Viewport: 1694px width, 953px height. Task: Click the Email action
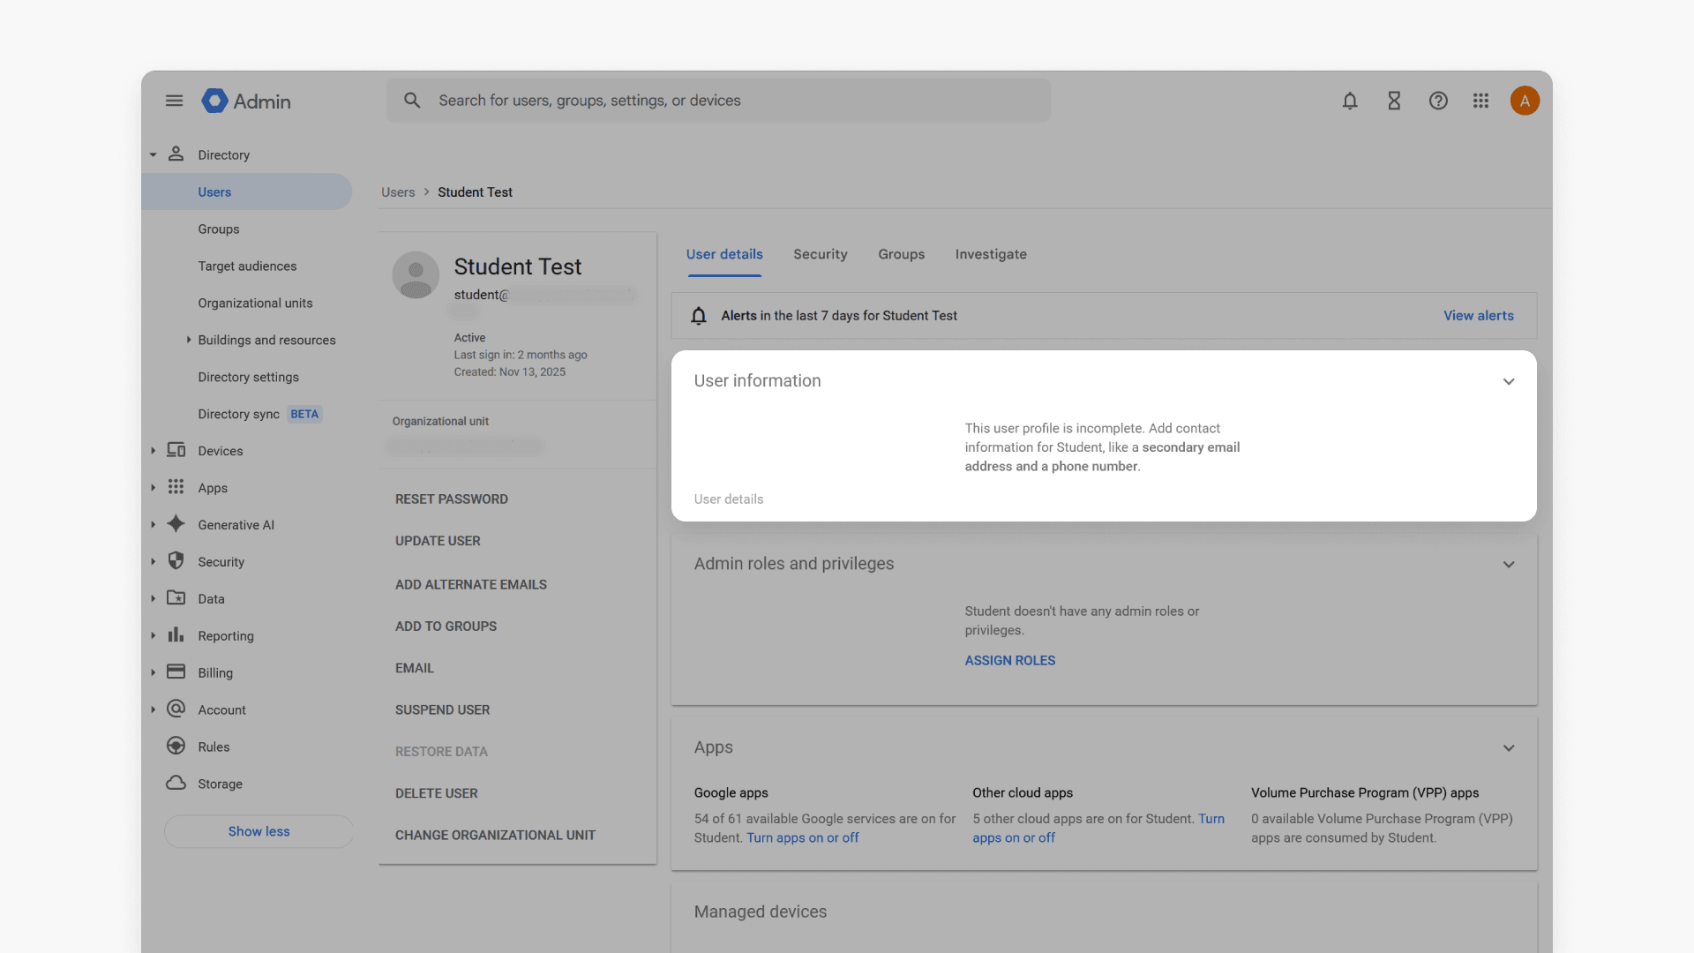click(415, 668)
